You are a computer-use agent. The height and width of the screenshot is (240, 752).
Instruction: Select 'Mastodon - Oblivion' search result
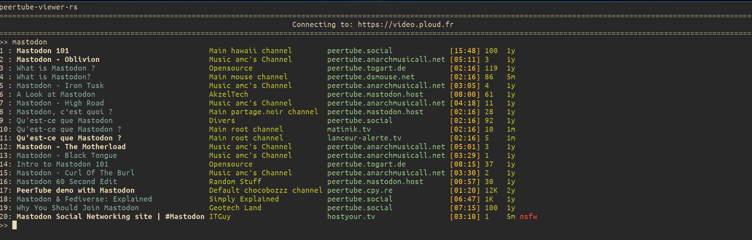coord(58,60)
